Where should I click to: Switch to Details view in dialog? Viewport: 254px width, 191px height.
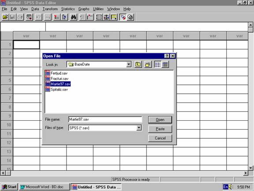(165, 65)
